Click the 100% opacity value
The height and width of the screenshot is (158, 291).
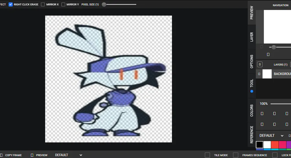(x=264, y=104)
